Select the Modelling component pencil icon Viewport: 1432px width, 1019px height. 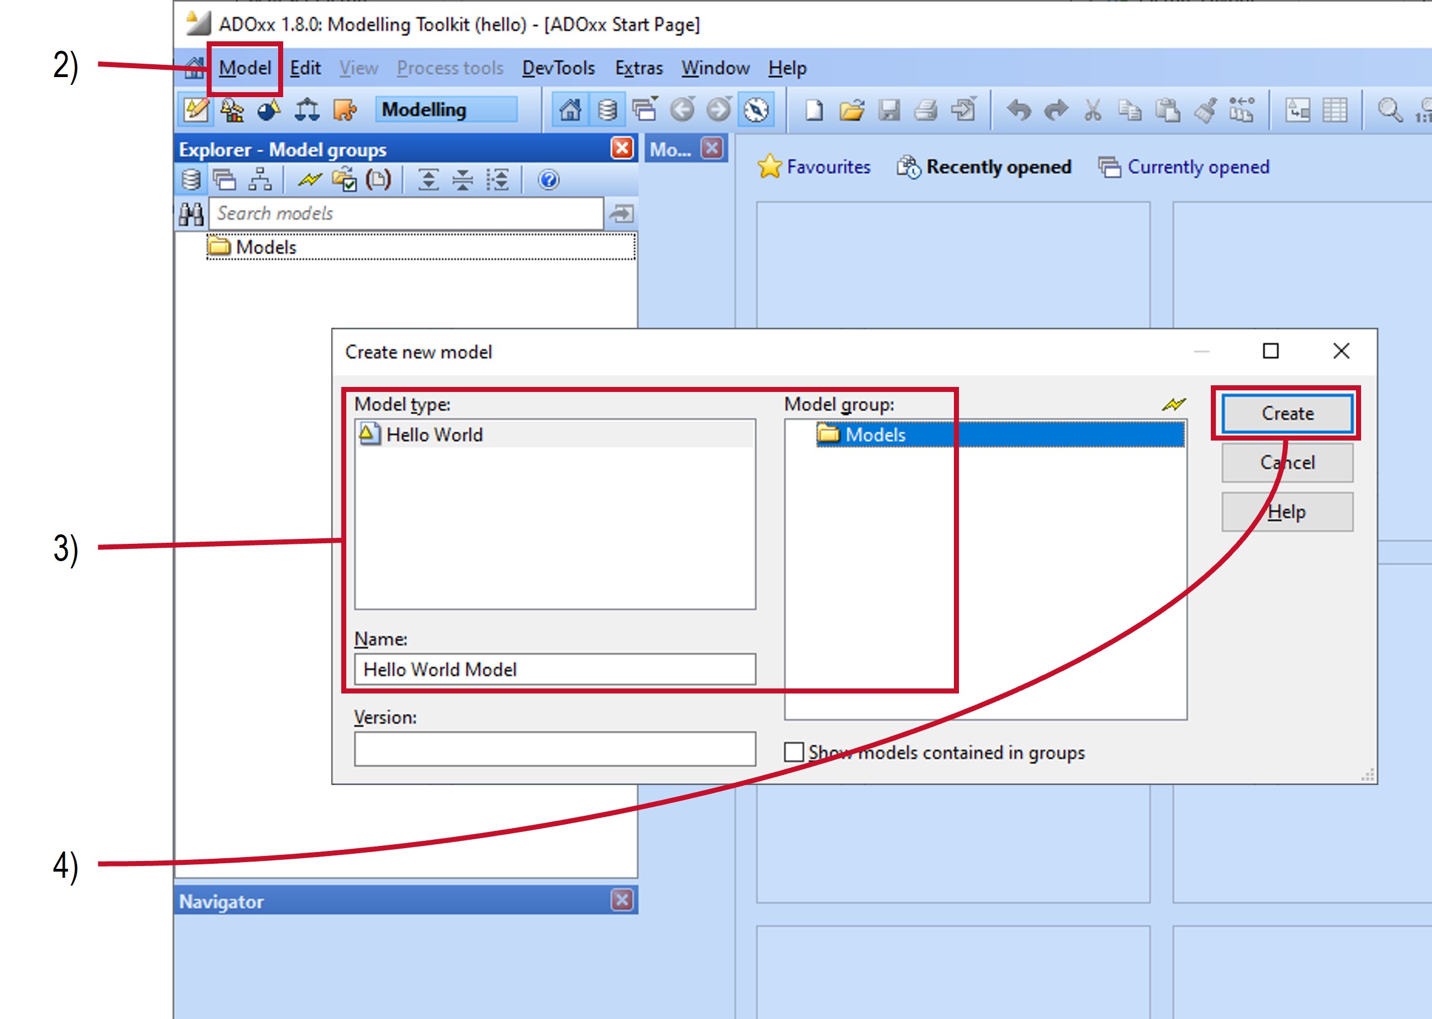(x=196, y=110)
